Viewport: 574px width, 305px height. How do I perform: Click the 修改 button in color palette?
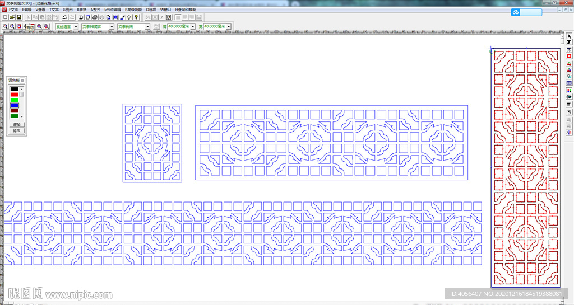click(x=16, y=130)
